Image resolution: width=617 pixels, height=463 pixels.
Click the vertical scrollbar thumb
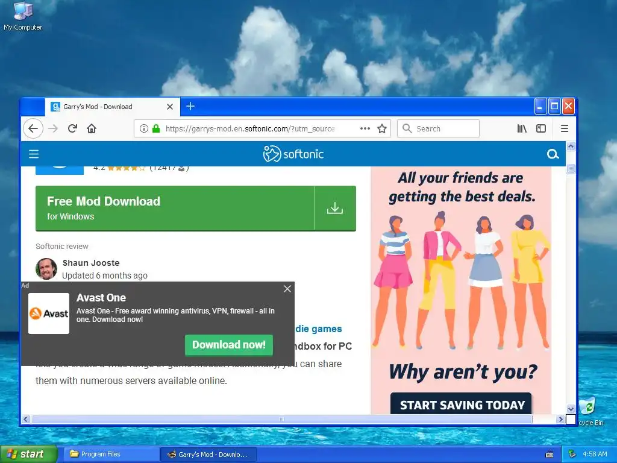(x=571, y=169)
